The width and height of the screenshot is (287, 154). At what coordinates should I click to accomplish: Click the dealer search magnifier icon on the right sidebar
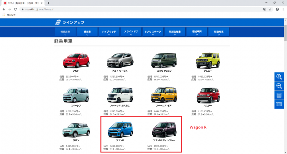coord(279,77)
